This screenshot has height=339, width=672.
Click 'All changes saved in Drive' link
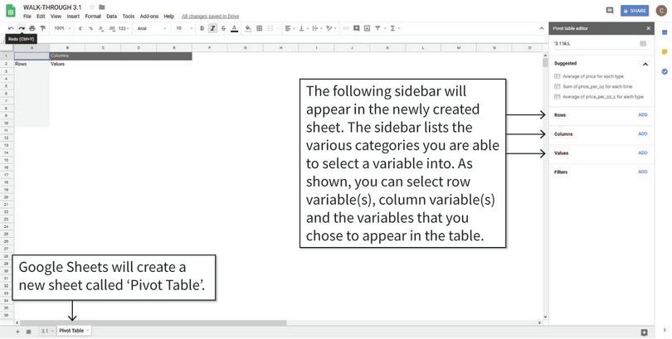[x=211, y=17]
